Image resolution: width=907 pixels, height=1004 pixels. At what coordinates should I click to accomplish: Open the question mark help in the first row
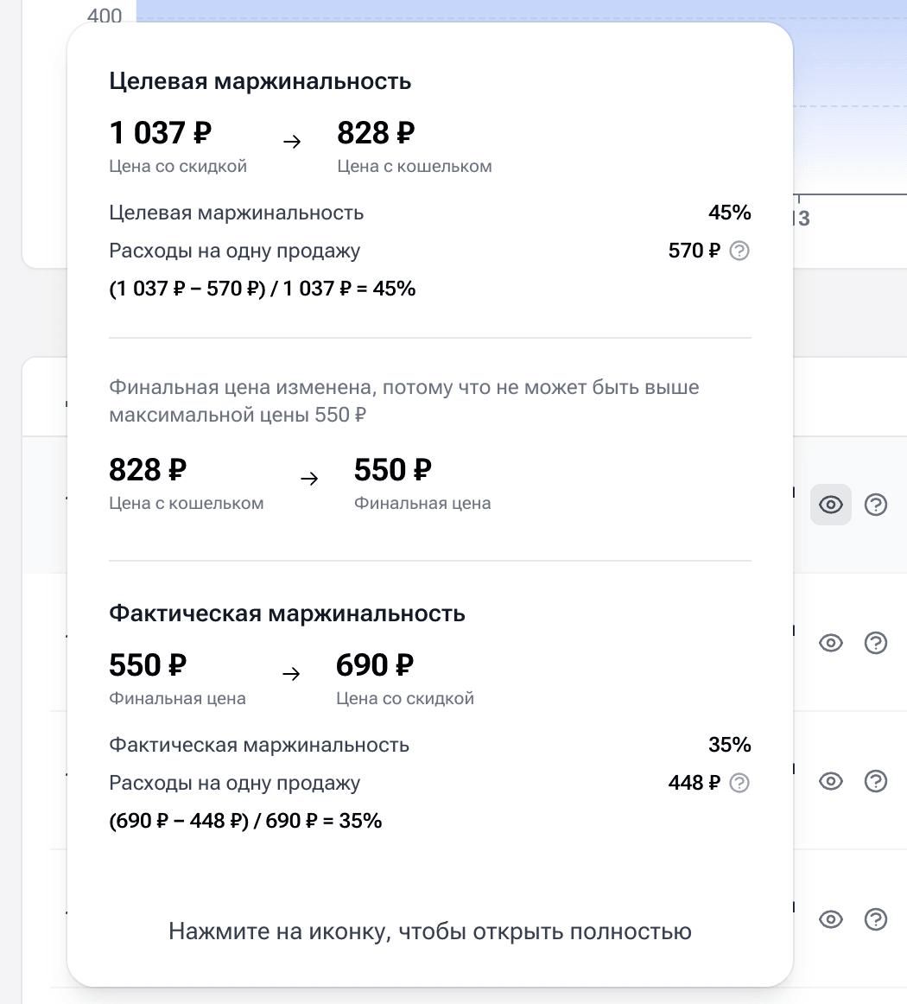(876, 505)
